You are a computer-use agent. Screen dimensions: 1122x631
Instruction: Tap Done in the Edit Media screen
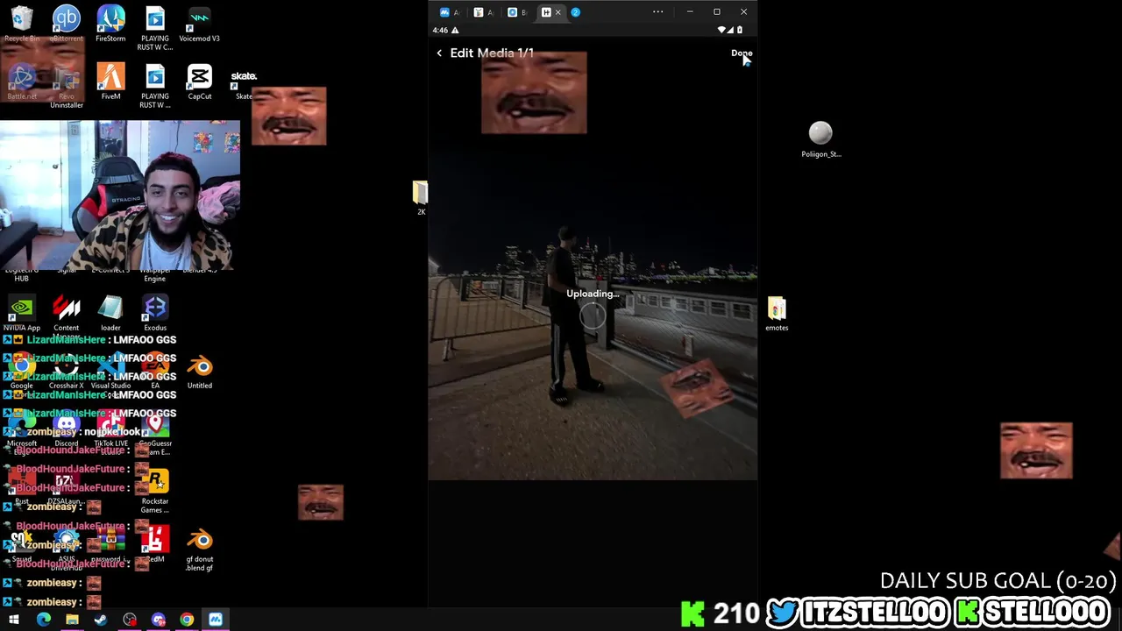click(x=742, y=53)
